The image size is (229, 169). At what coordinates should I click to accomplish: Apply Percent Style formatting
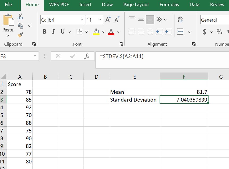(x=219, y=32)
